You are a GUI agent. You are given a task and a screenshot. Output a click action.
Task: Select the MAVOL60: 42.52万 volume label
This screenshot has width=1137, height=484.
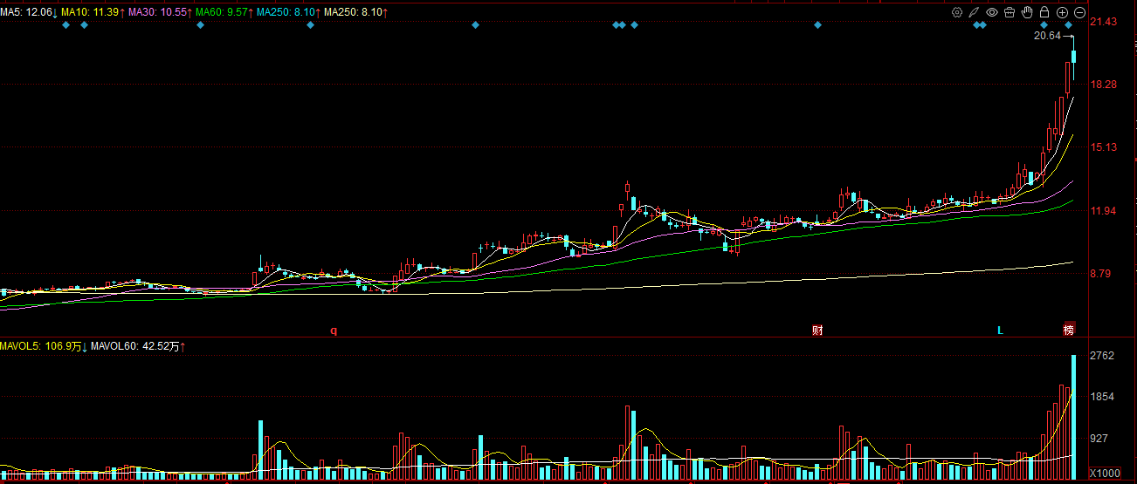coord(137,346)
